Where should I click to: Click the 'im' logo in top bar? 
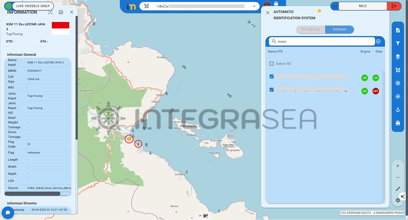[131, 6]
